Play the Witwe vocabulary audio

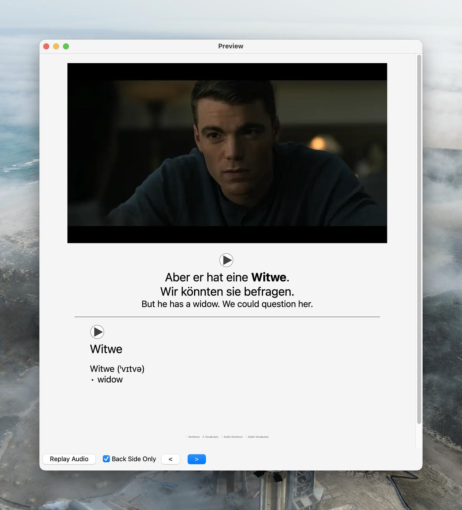(x=97, y=332)
